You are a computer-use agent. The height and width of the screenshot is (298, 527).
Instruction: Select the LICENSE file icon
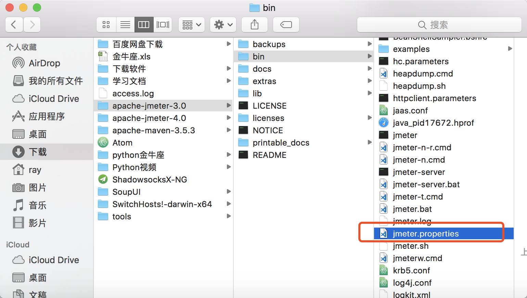click(243, 106)
